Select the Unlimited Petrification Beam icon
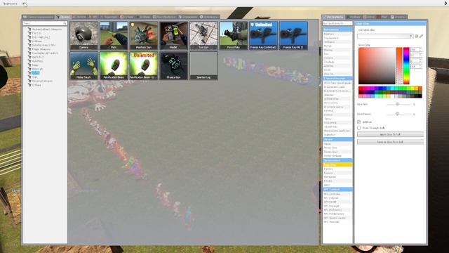 [143, 65]
